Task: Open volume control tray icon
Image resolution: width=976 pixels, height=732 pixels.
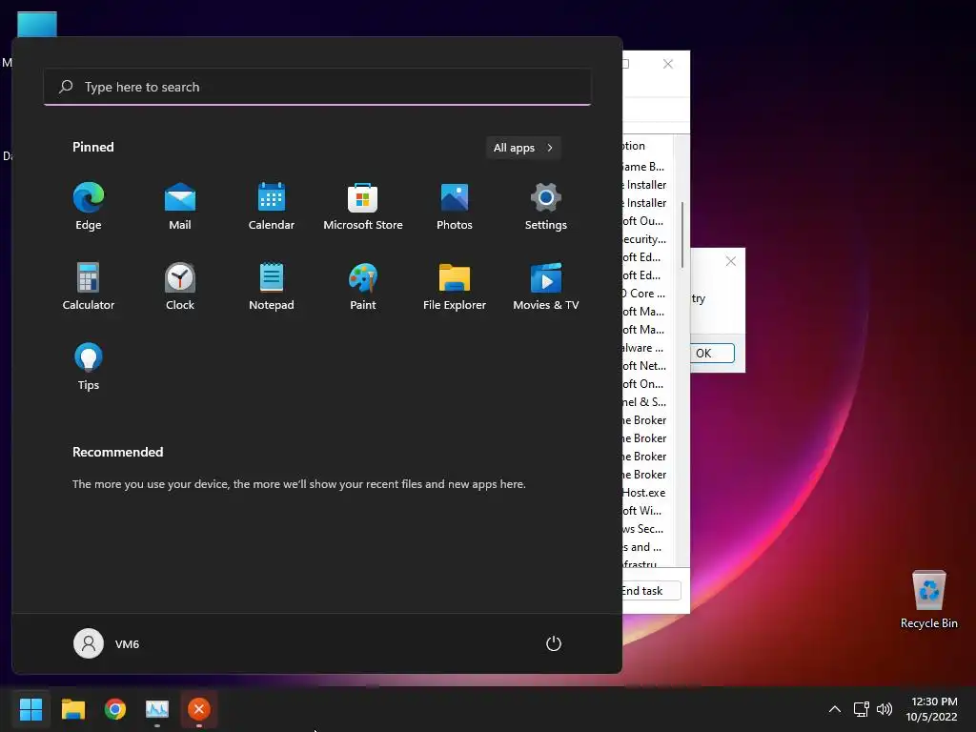Action: (884, 709)
